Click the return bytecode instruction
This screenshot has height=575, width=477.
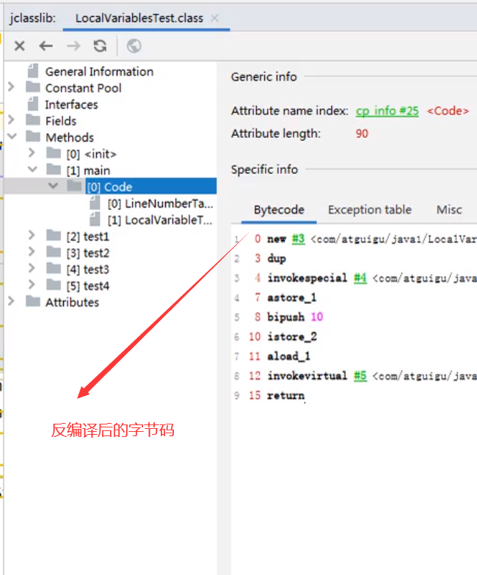click(x=285, y=395)
